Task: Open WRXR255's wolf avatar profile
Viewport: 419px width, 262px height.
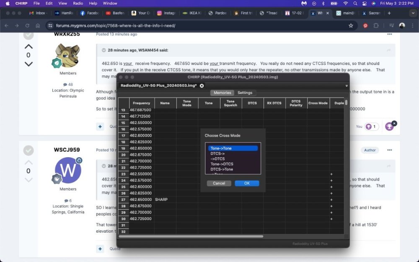Action: 67,55
